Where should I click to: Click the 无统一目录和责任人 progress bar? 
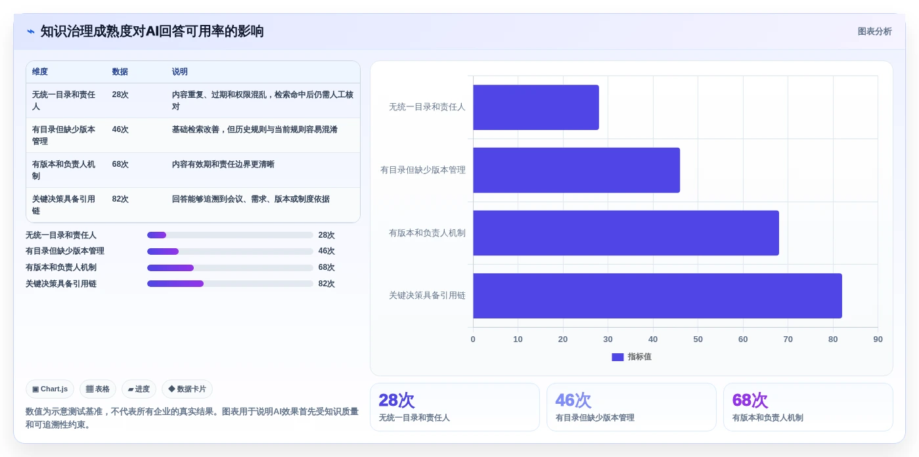tap(230, 235)
